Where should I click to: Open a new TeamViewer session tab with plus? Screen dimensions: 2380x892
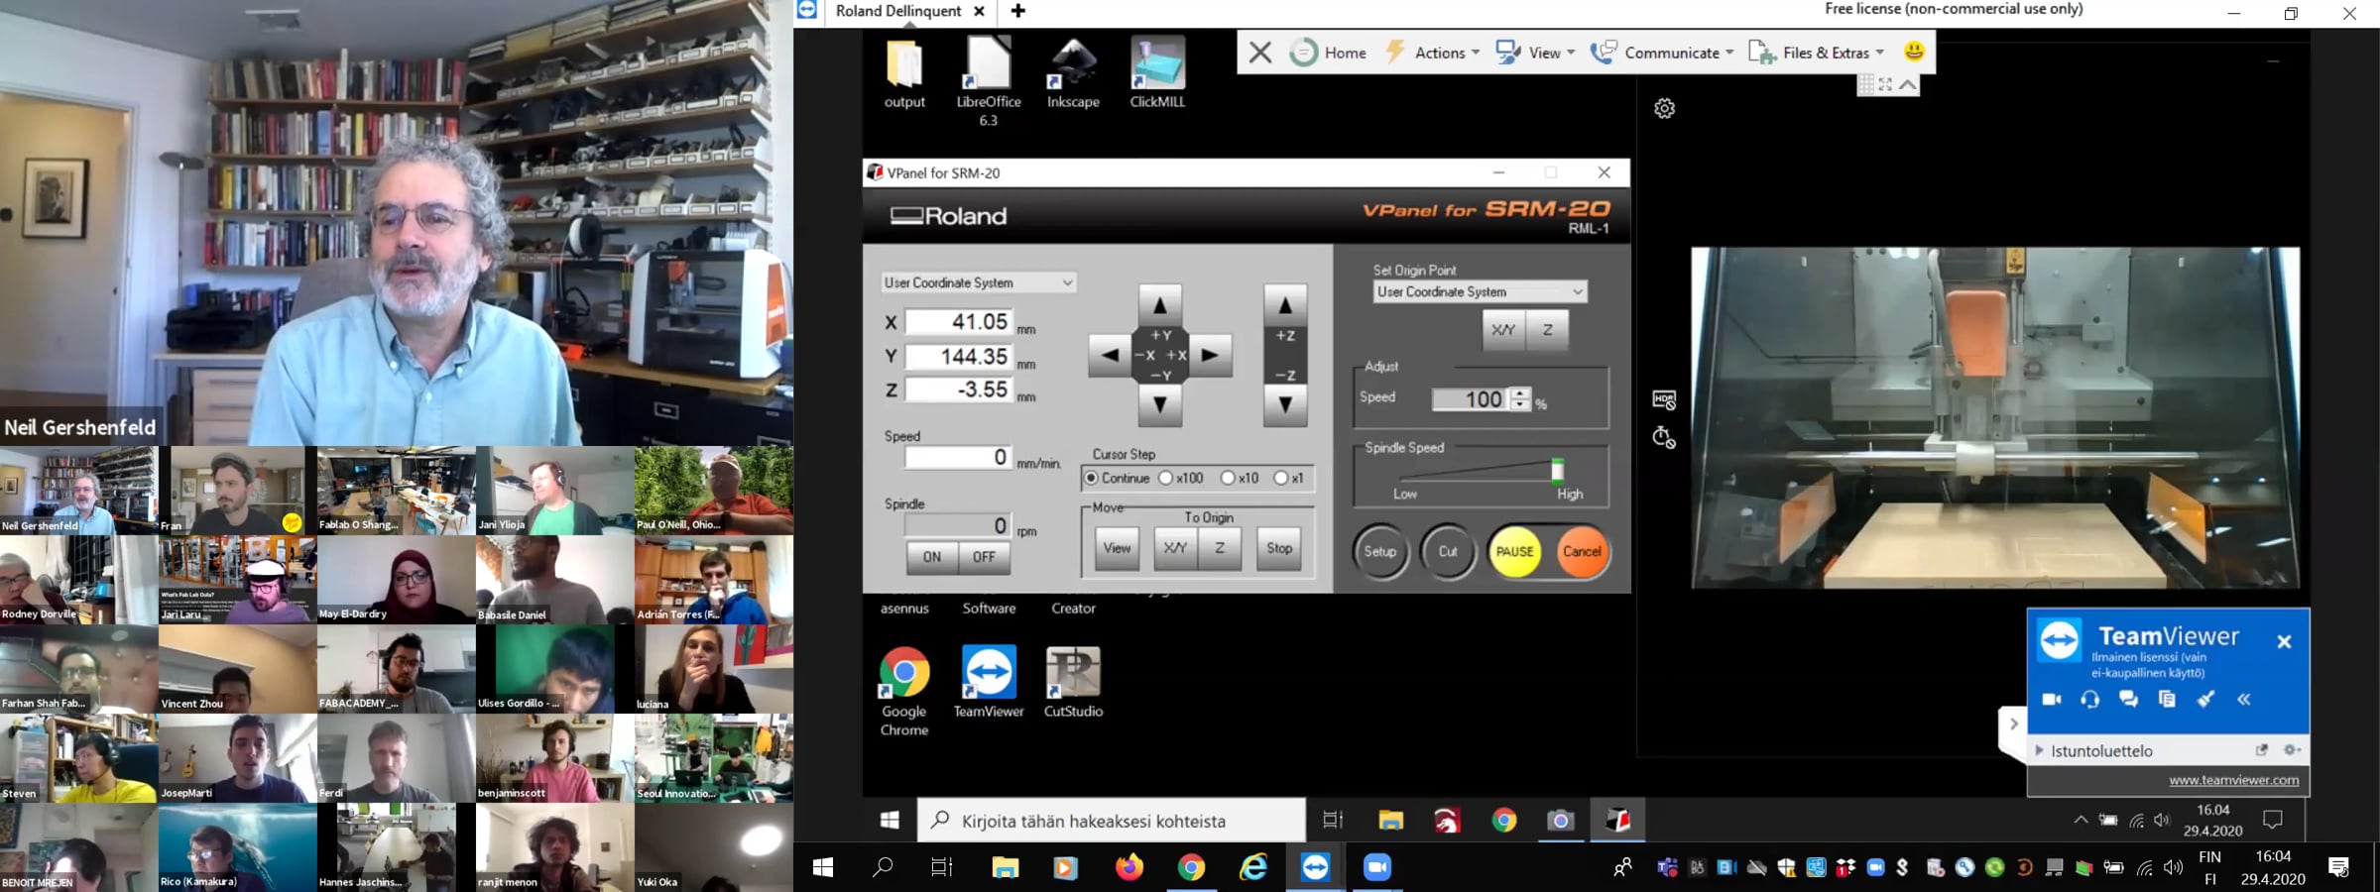(x=1017, y=11)
